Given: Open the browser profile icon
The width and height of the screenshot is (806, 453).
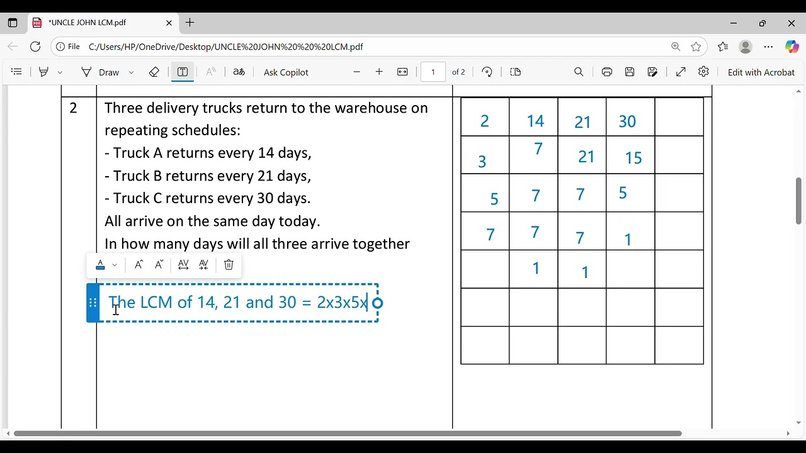Looking at the screenshot, I should 746,47.
